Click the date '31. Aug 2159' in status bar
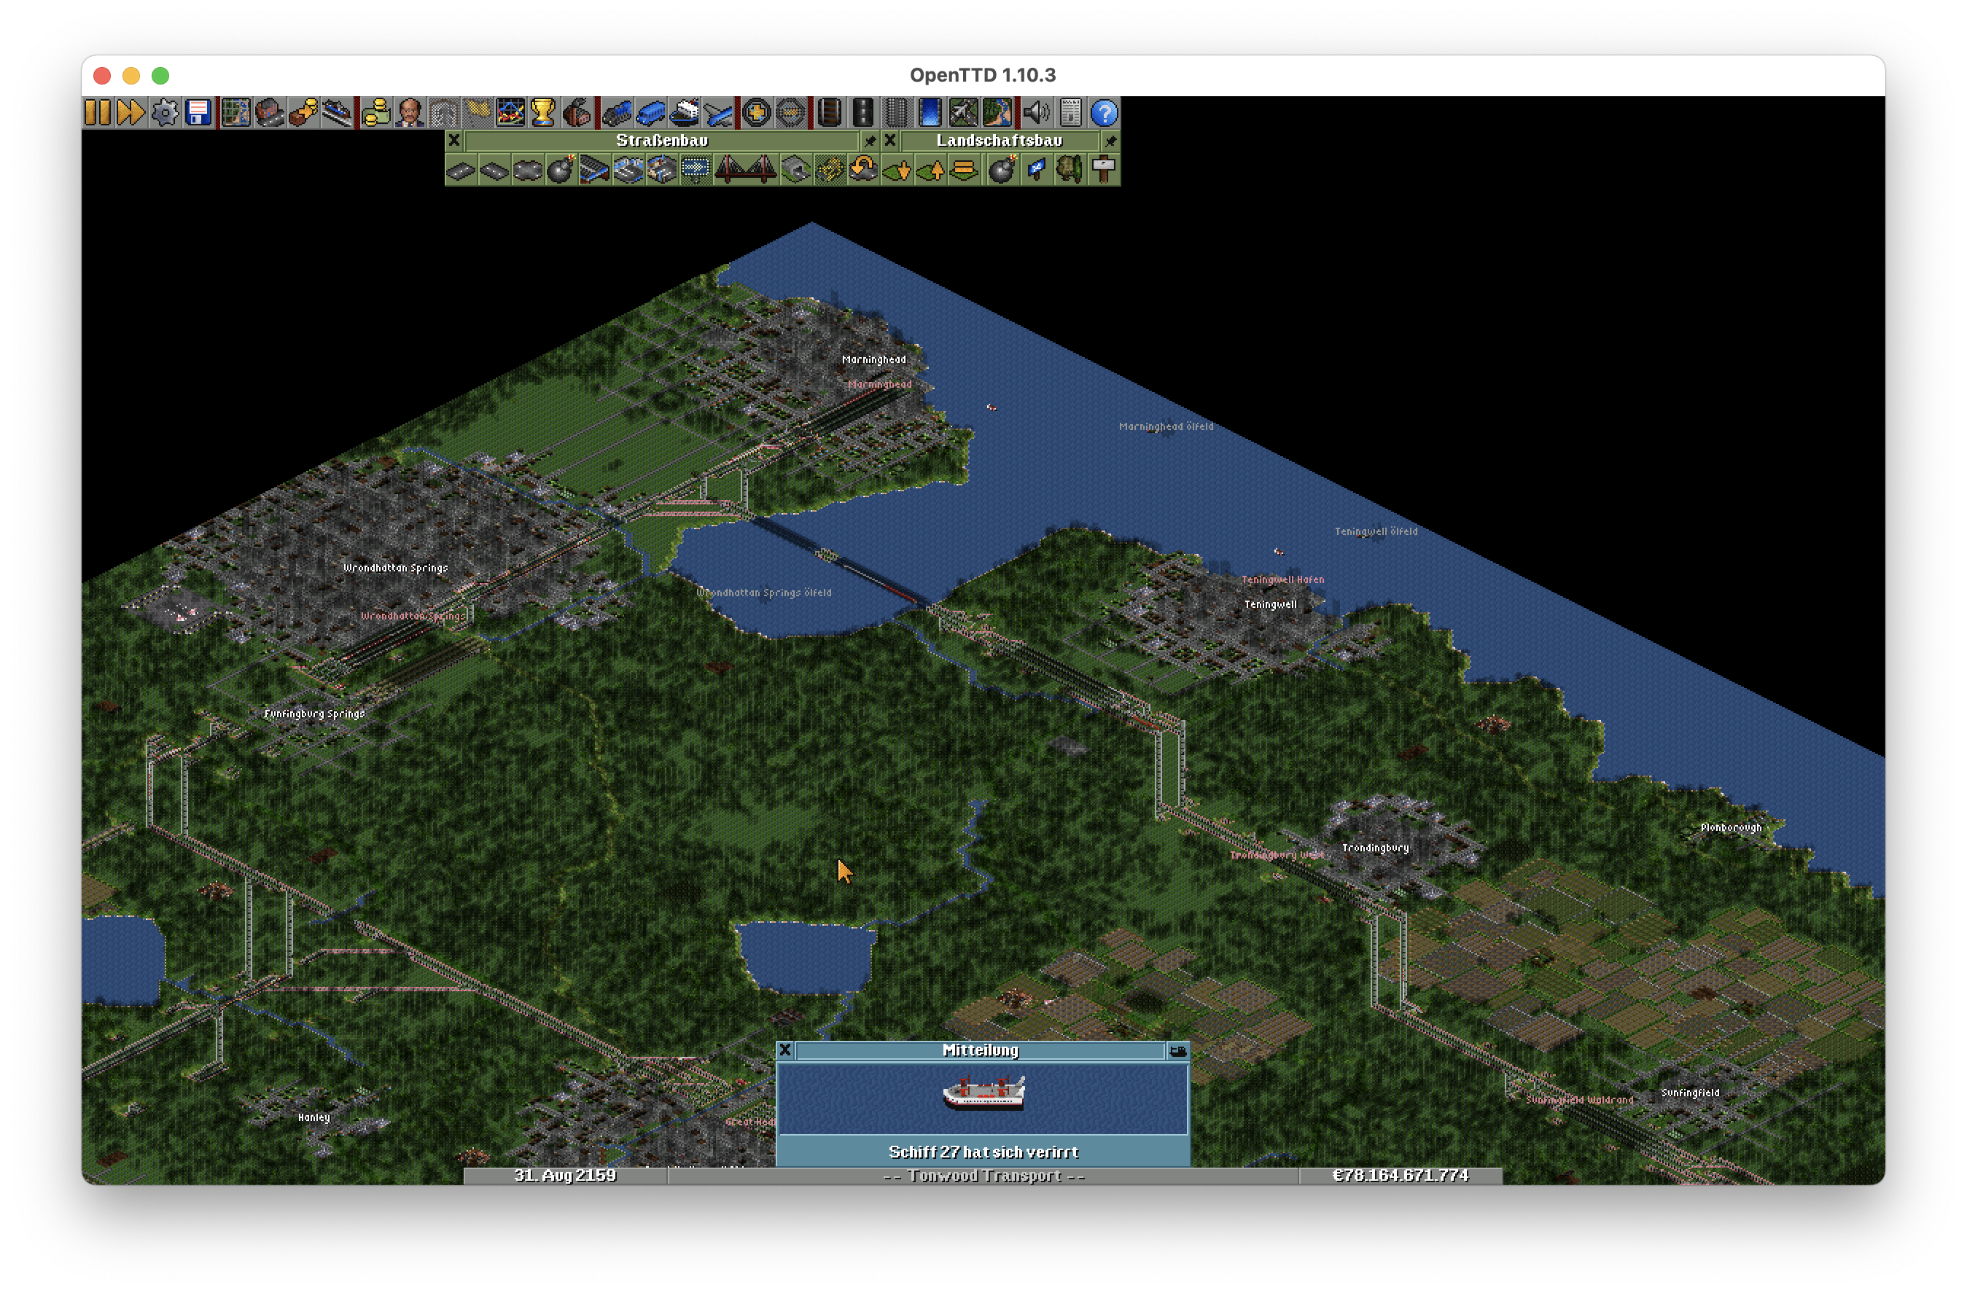 pos(565,1176)
